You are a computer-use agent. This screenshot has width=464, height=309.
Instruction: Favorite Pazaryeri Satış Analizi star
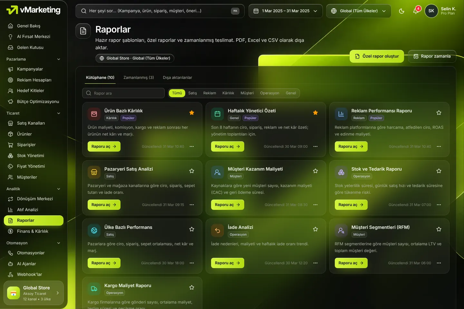point(192,171)
